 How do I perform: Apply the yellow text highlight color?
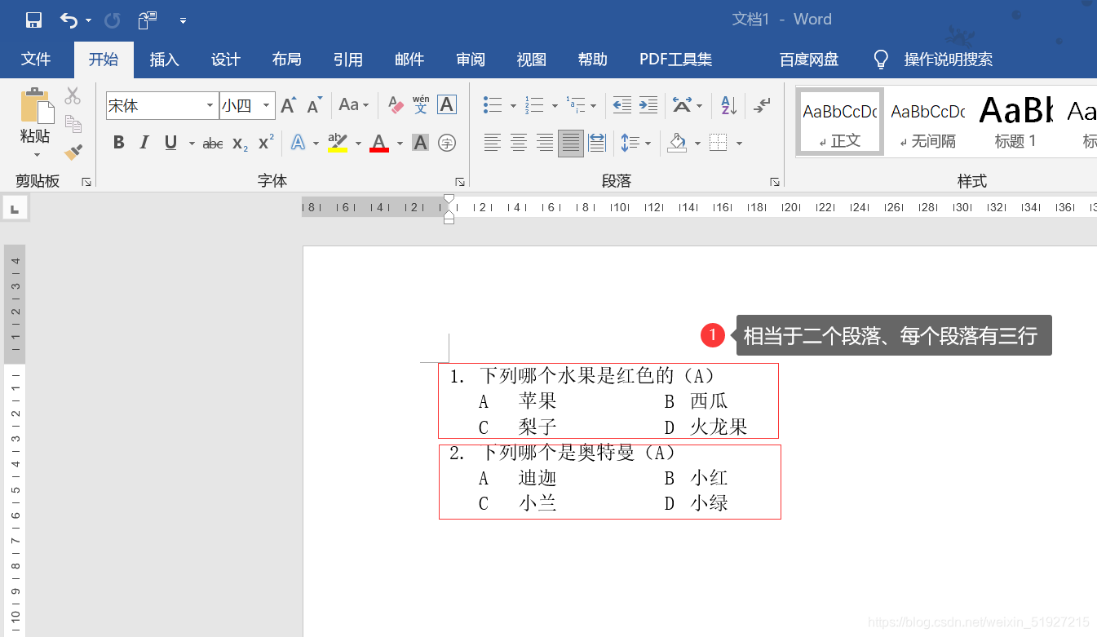338,143
